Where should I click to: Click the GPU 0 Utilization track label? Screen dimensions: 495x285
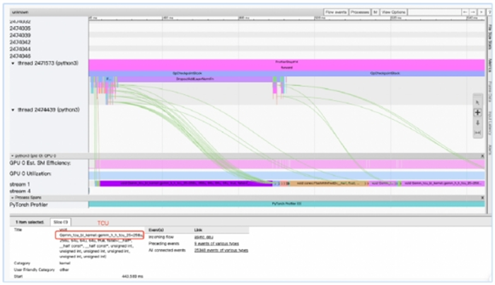tap(30, 174)
